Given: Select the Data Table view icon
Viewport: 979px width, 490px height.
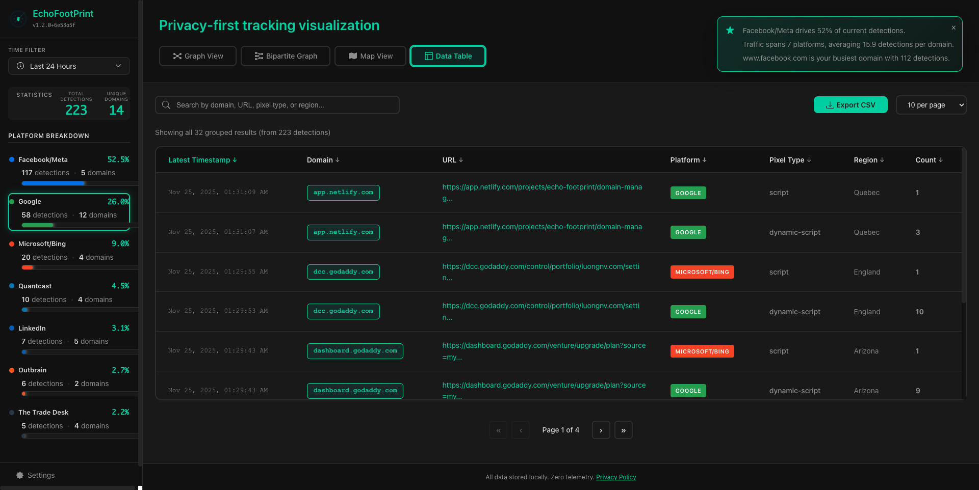Looking at the screenshot, I should pyautogui.click(x=428, y=56).
